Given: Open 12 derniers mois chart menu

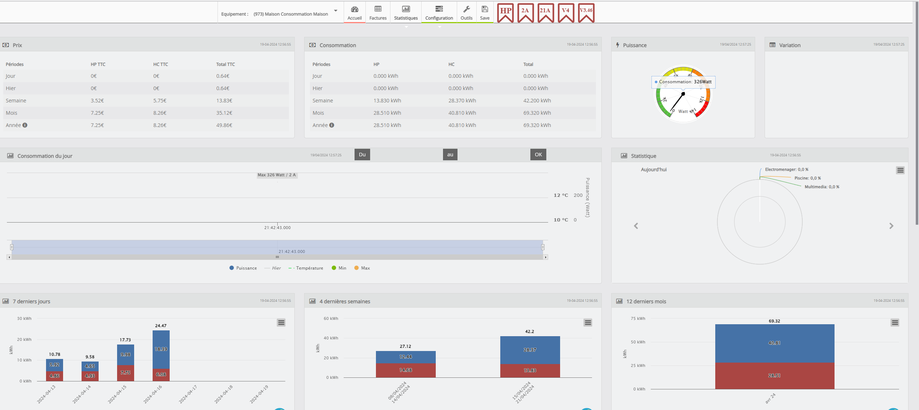Looking at the screenshot, I should click(x=895, y=322).
